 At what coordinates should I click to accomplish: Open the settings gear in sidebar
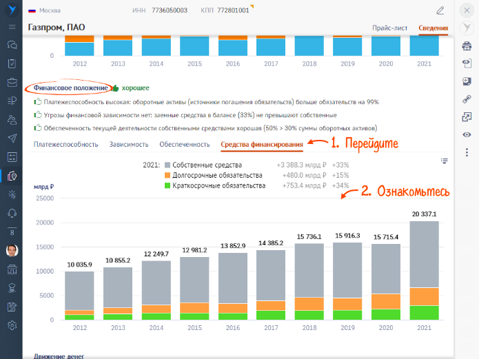(x=12, y=325)
